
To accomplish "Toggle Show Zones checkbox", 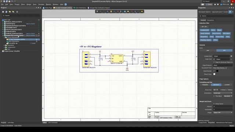I will tap(214, 103).
